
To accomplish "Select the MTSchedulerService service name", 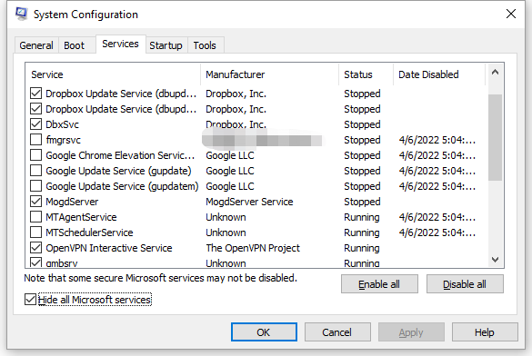I will pos(89,232).
